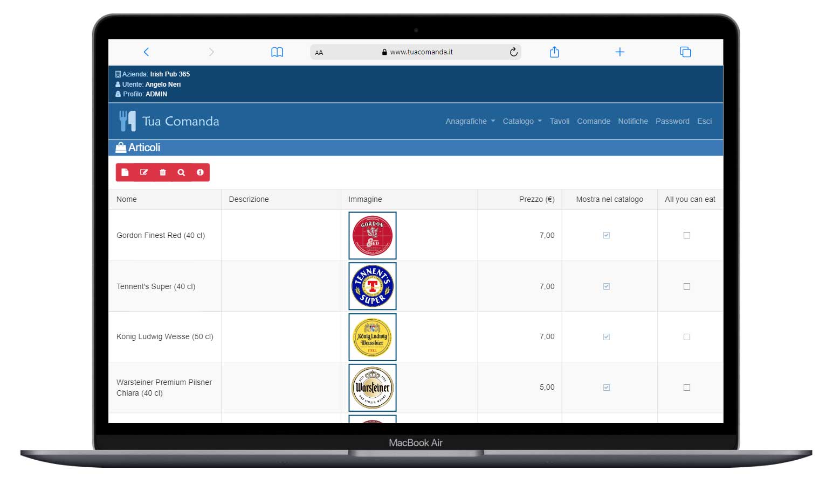Image resolution: width=833 pixels, height=478 pixels.
Task: Click the info circle icon
Action: pyautogui.click(x=200, y=172)
